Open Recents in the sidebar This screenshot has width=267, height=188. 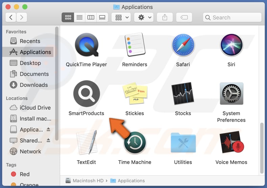[28, 41]
